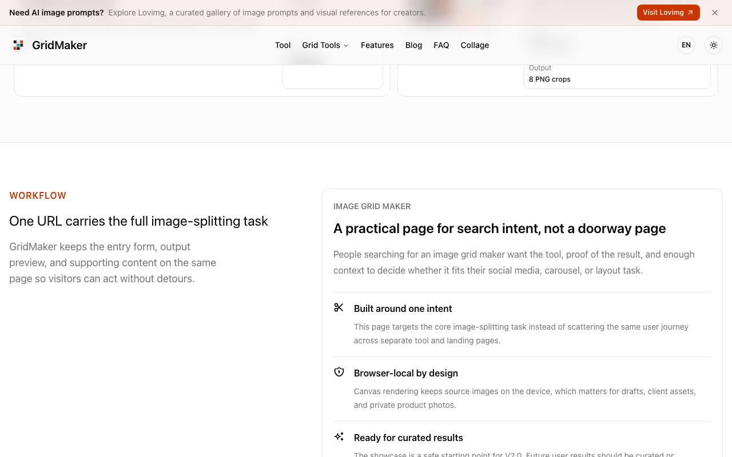Click description starting "This page targets the core"
The width and height of the screenshot is (732, 457).
[521, 334]
